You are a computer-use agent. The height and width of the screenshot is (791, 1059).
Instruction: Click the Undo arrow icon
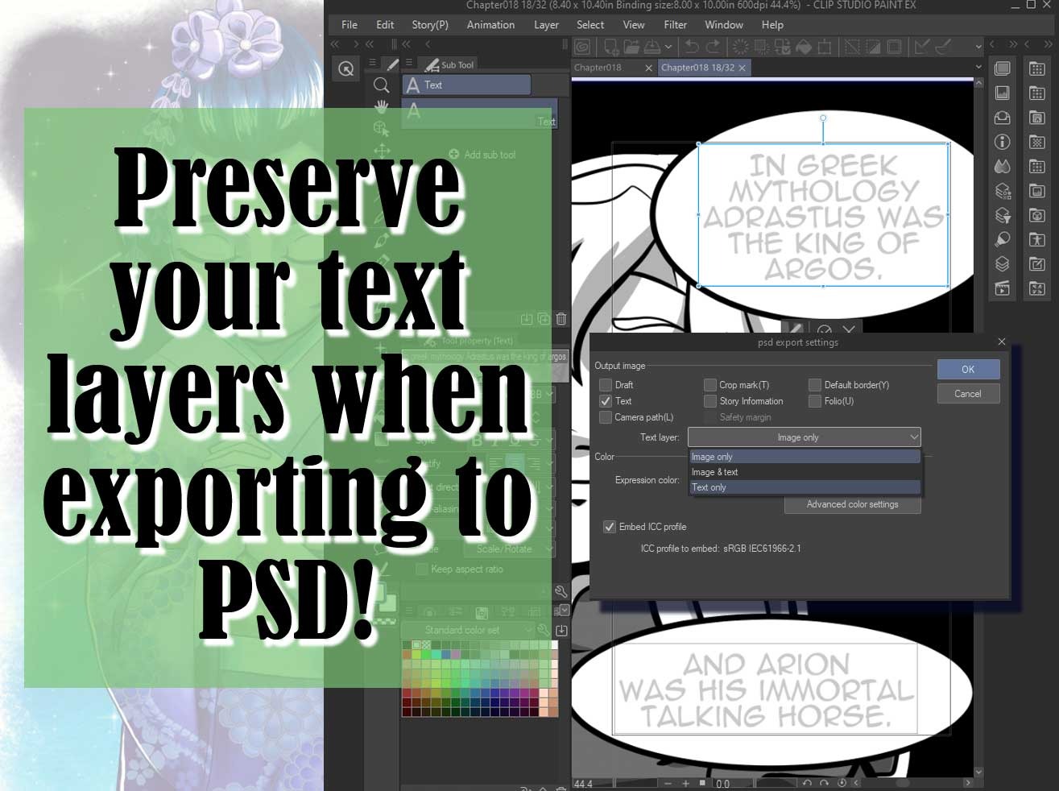click(691, 47)
